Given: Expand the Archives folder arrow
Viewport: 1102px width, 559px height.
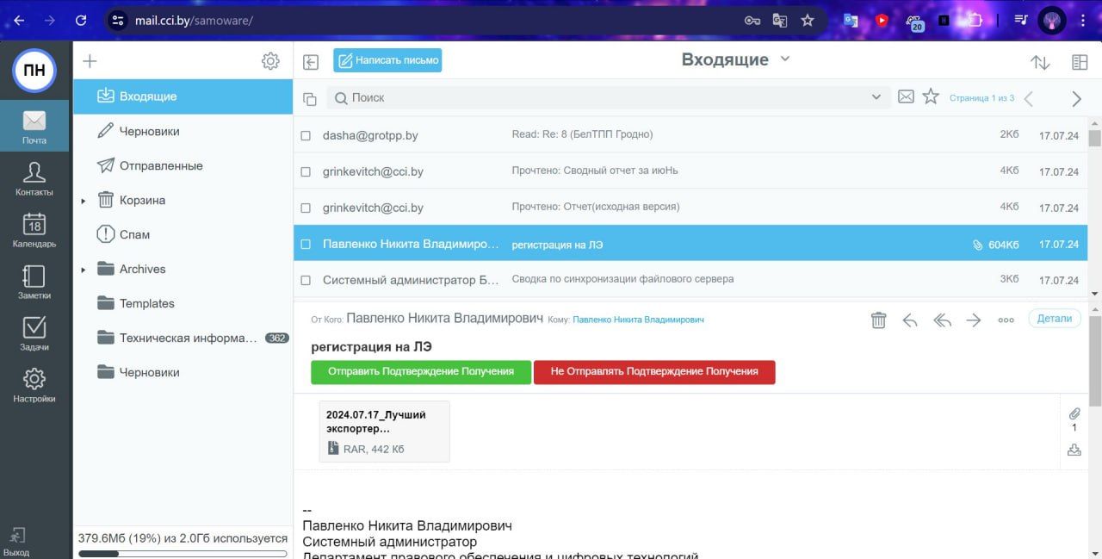Looking at the screenshot, I should pyautogui.click(x=84, y=270).
